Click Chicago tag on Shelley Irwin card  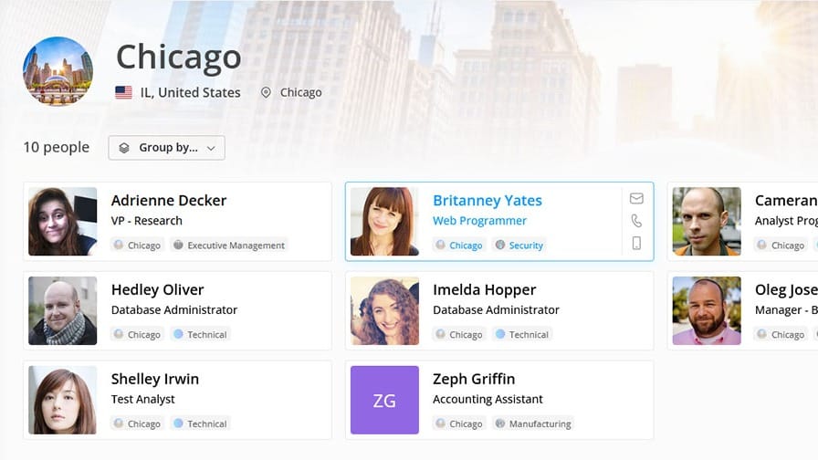138,423
